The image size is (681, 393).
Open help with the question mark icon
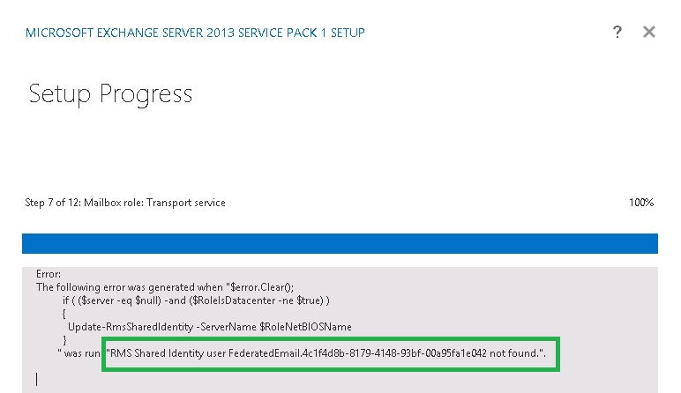click(617, 32)
